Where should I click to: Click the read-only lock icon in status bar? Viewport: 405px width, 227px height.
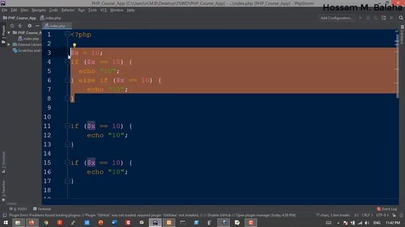[394, 215]
